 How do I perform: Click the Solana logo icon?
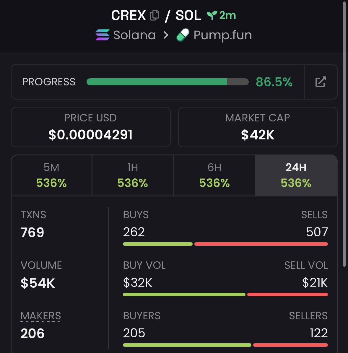(103, 35)
